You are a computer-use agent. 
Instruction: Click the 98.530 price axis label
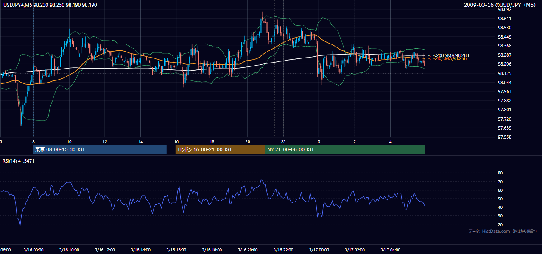pos(504,28)
